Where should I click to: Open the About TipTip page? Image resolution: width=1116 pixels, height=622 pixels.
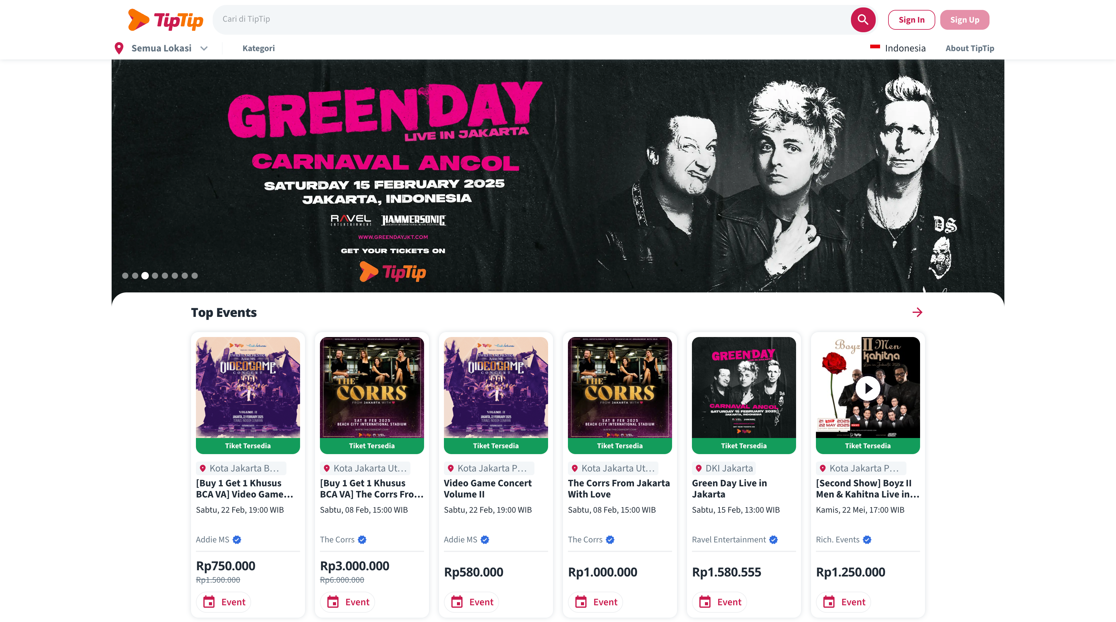point(970,48)
